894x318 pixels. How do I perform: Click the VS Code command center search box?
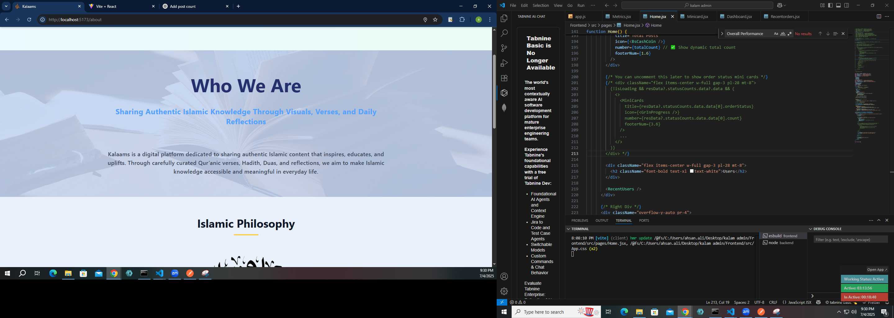697,6
